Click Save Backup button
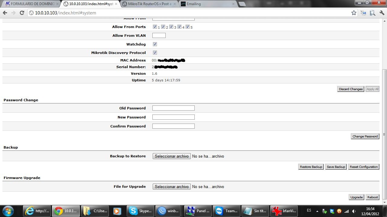 (x=336, y=167)
